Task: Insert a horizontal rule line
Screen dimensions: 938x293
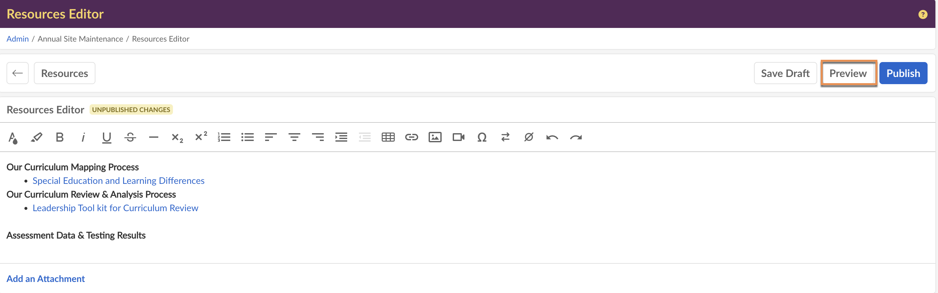Action: 153,137
